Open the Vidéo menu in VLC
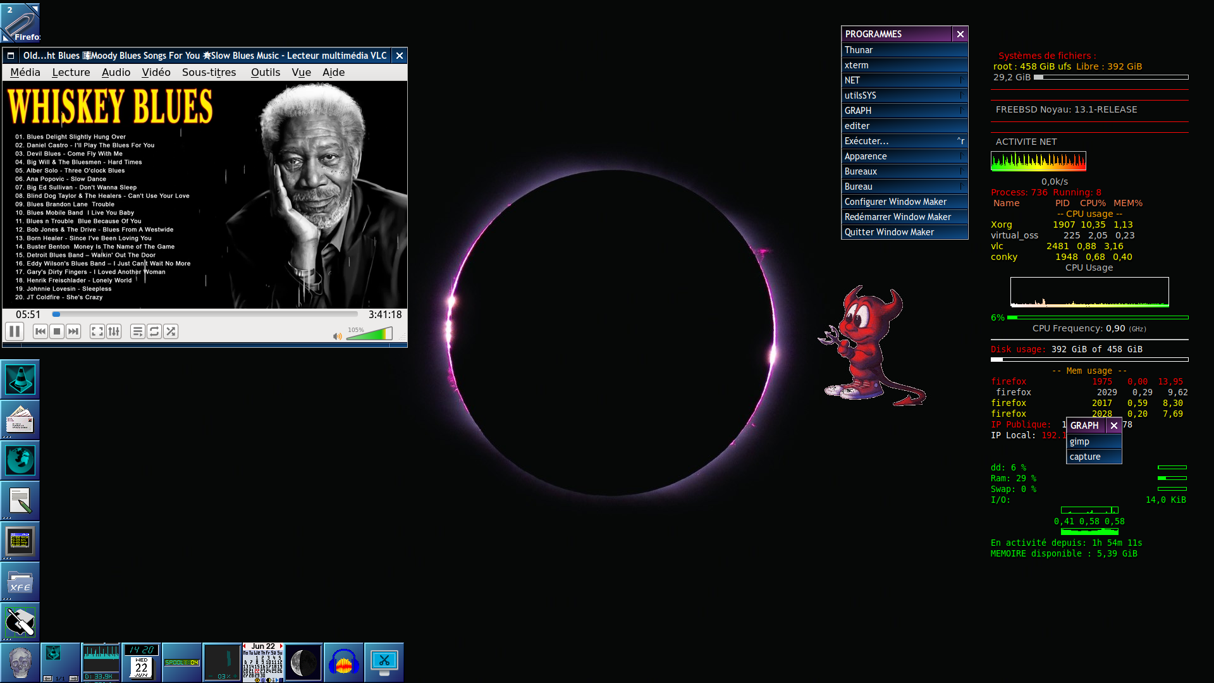Screen dimensions: 1214x683 click(x=156, y=72)
